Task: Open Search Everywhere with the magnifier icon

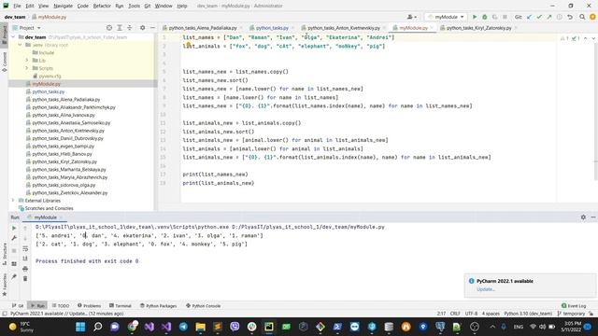Action: (x=582, y=17)
